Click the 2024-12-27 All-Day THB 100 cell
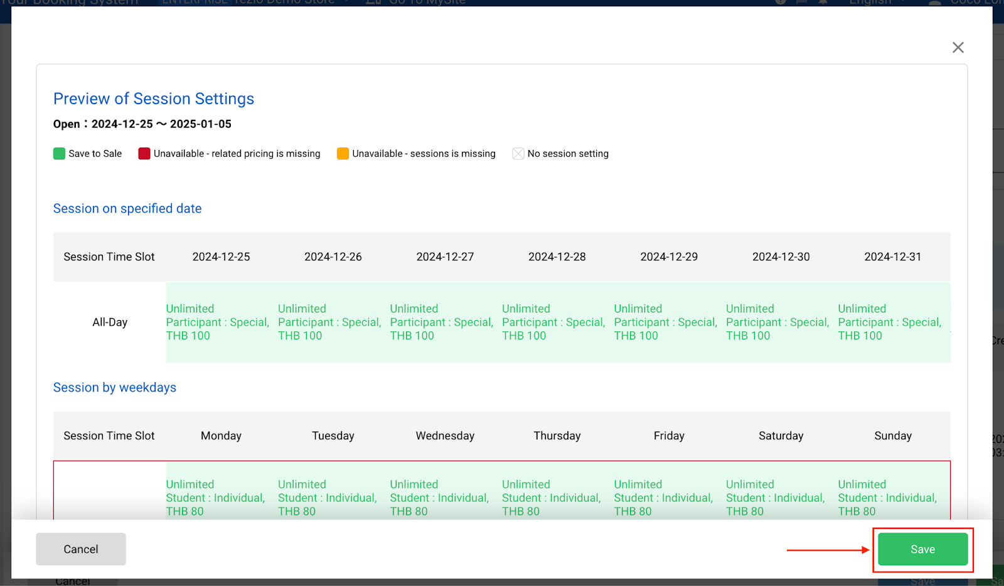 (x=446, y=322)
